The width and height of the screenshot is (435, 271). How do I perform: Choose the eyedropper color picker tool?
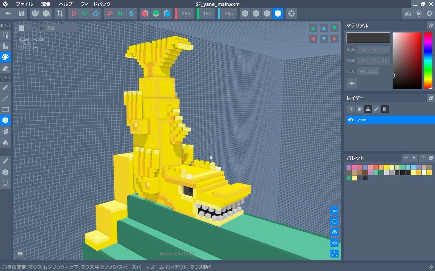click(5, 161)
